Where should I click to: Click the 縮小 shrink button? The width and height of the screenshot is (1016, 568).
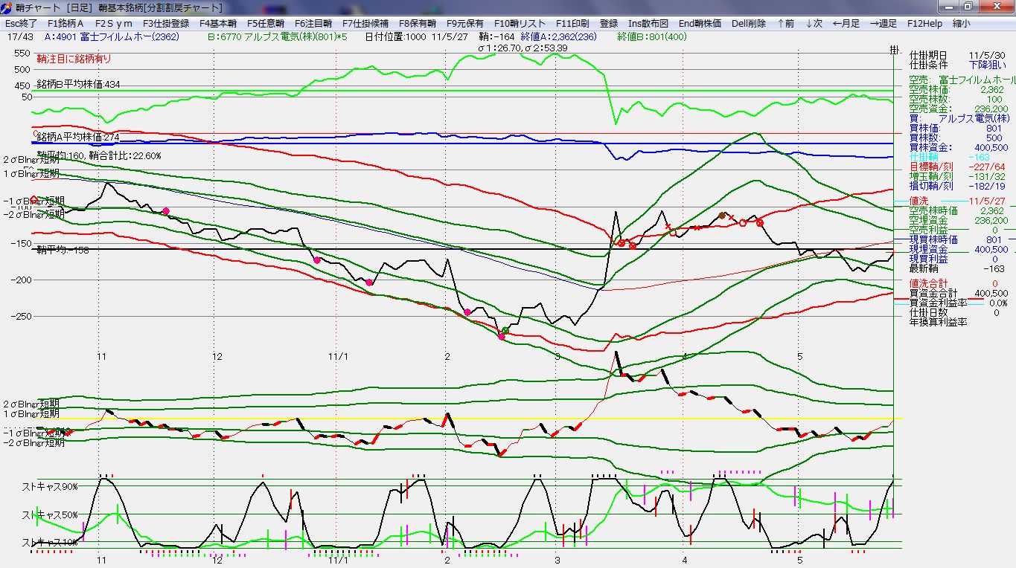pyautogui.click(x=962, y=23)
